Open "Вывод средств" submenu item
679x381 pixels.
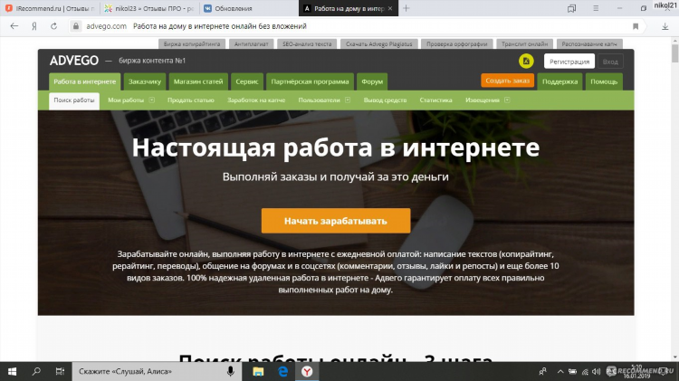pyautogui.click(x=385, y=100)
